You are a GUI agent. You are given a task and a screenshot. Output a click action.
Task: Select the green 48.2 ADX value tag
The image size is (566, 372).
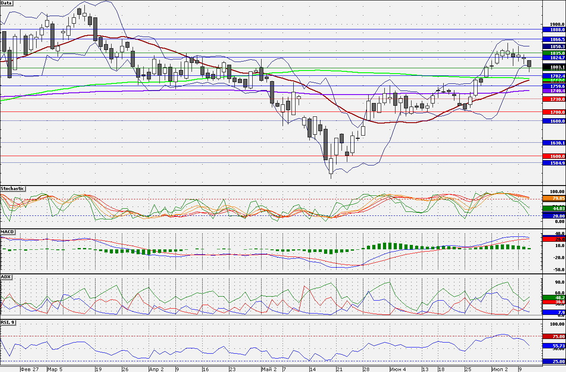554,298
